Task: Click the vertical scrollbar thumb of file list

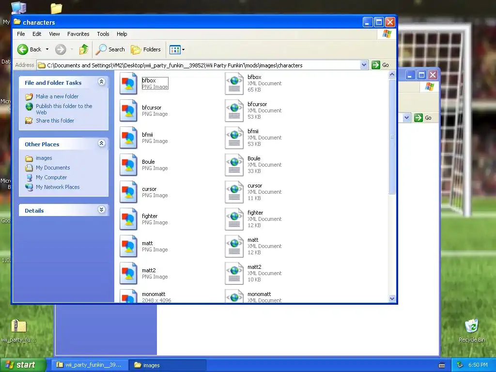Action: [392, 136]
